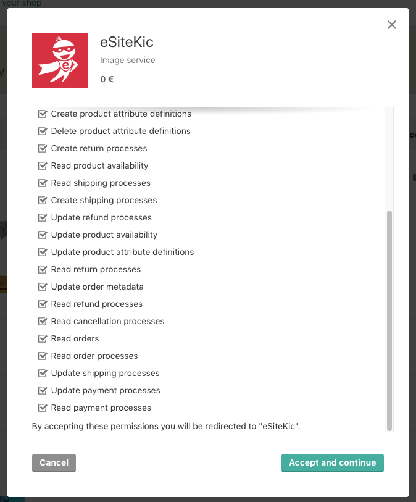The height and width of the screenshot is (502, 416).
Task: Toggle Update product availability checkbox
Action: [x=43, y=235]
